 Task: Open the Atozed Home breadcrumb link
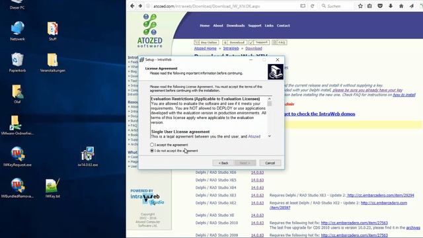[x=206, y=48]
